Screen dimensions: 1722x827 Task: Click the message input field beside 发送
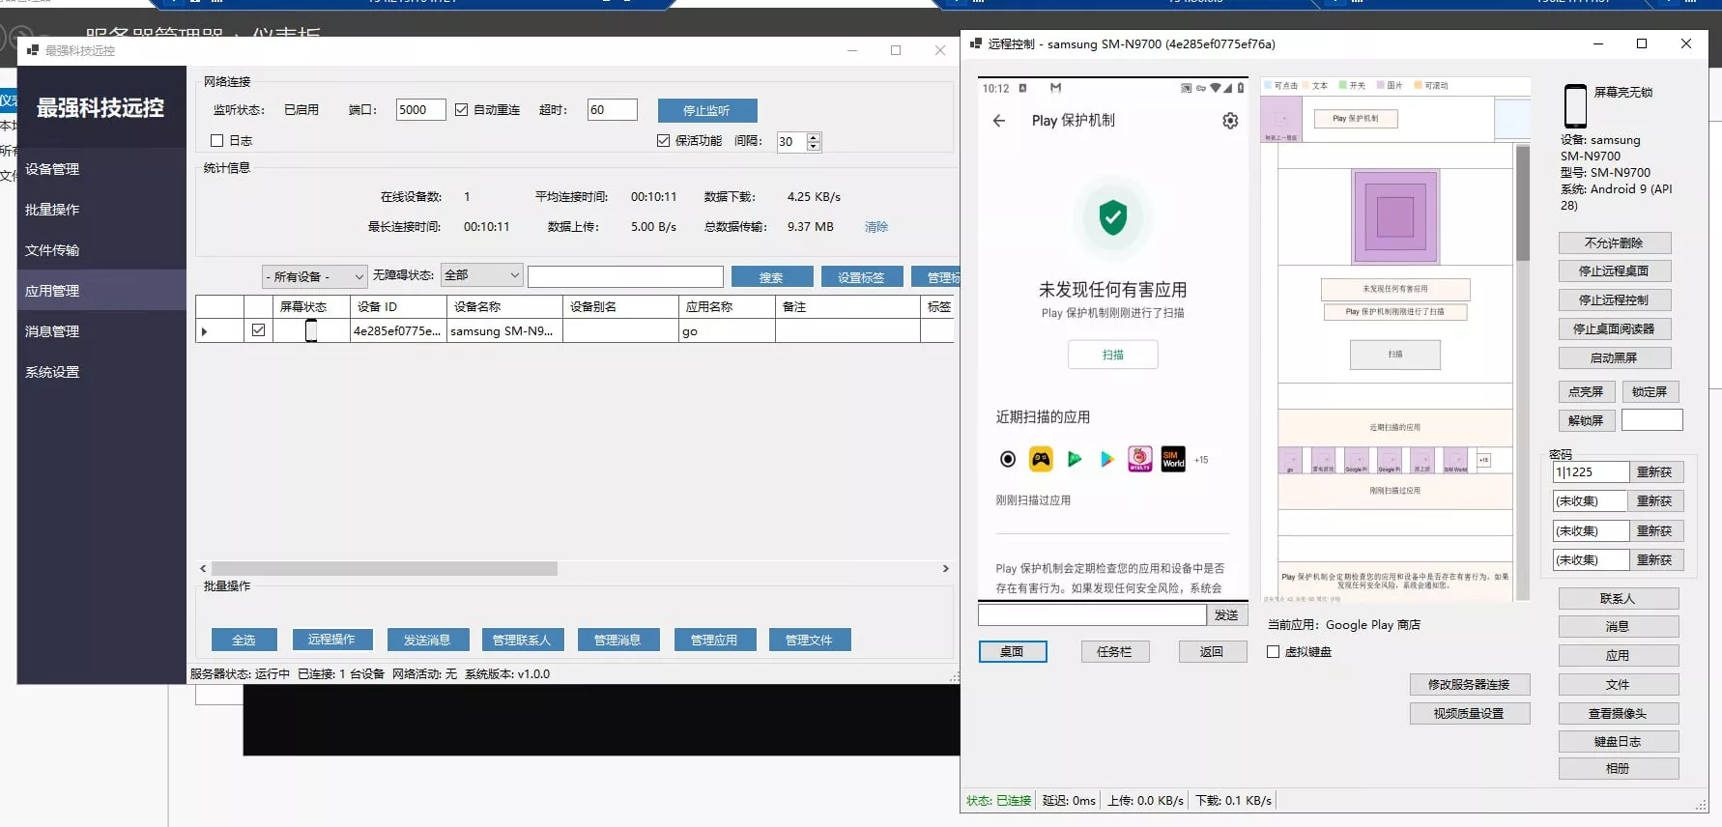(x=1092, y=614)
